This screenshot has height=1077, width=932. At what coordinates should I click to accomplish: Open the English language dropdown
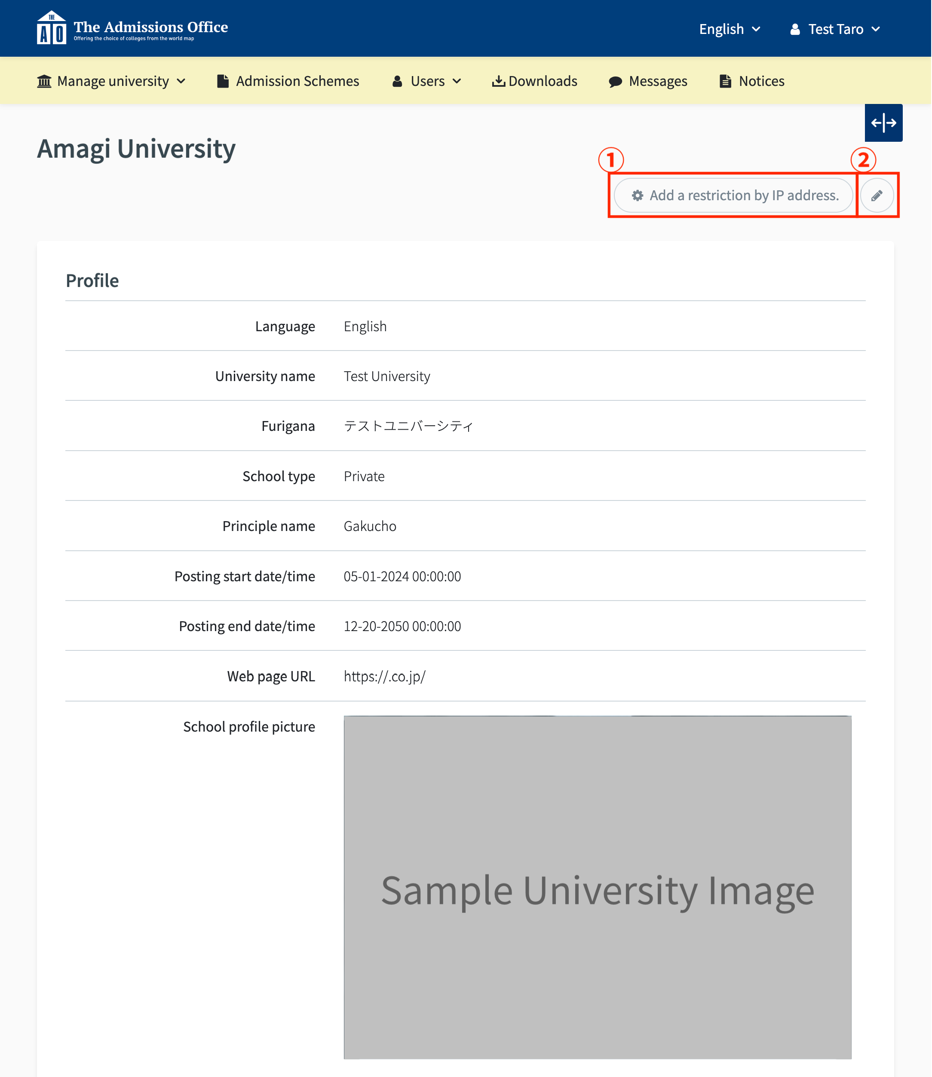[x=729, y=29]
